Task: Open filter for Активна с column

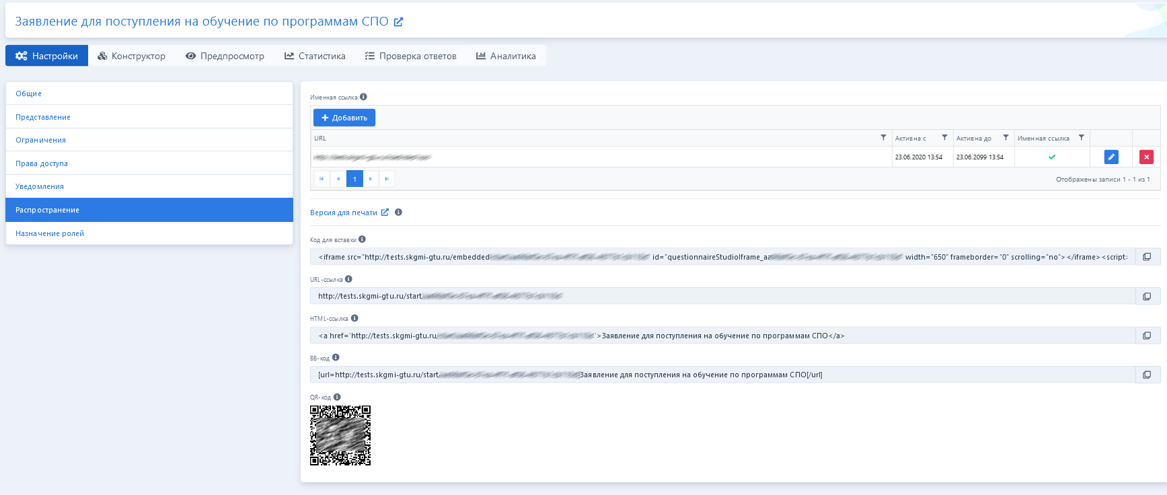Action: pos(944,138)
